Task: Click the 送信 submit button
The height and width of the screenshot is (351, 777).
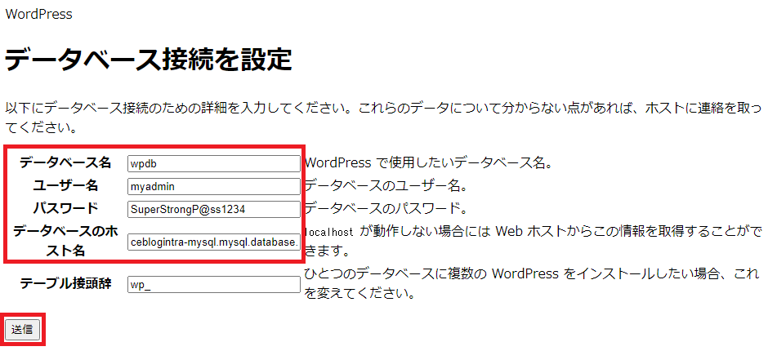Action: [23, 329]
